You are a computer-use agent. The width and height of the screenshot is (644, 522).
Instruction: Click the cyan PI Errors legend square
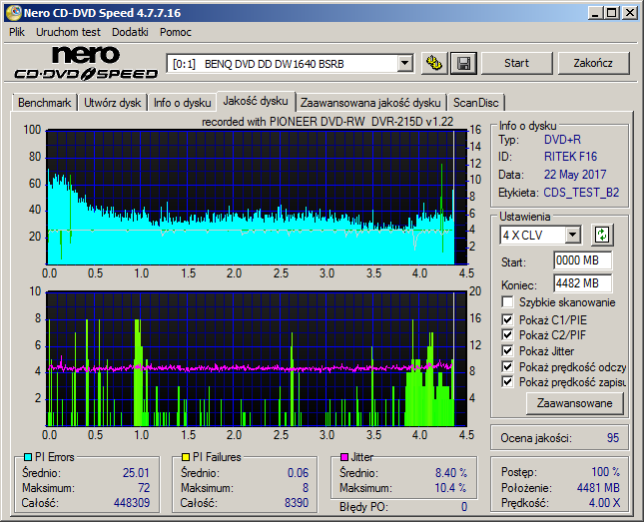click(x=28, y=457)
